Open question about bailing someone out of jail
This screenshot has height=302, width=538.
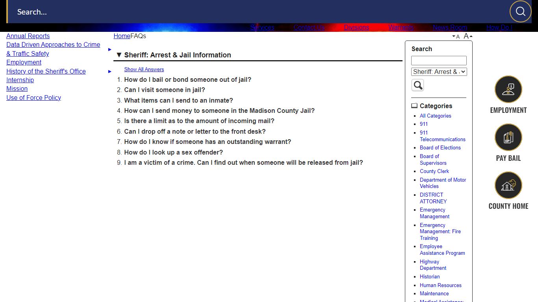[x=187, y=80]
